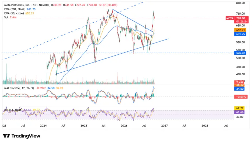Screen dimensions: 252x143
Task: Click the C728.80 close value in header
Action: pos(92,5)
